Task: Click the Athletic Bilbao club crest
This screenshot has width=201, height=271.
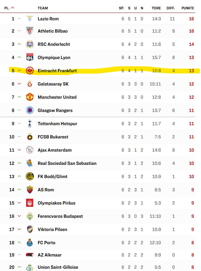Action: pyautogui.click(x=30, y=31)
